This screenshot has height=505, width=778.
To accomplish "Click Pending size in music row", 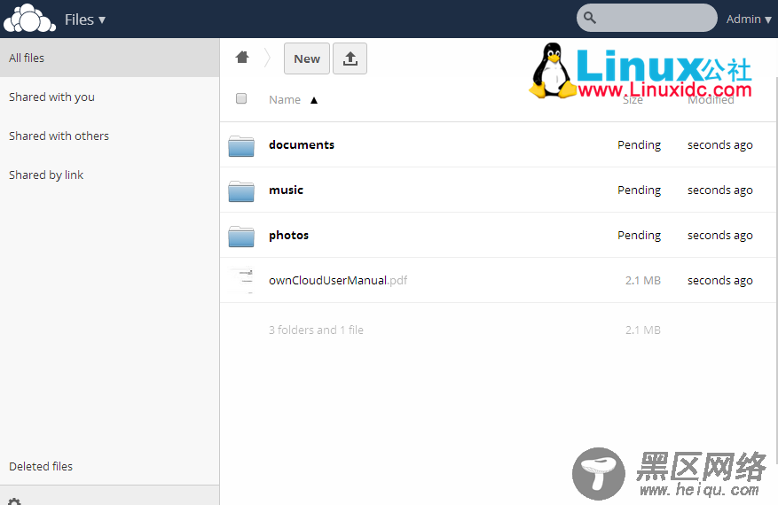I will click(x=639, y=190).
